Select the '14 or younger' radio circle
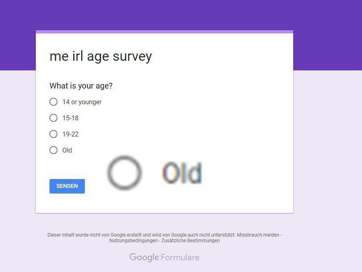 (x=53, y=102)
